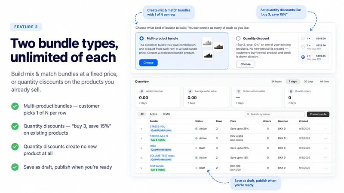Viewport: 344px width, 193px height.
Task: Click the Revenue column header
Action: pos(283,121)
